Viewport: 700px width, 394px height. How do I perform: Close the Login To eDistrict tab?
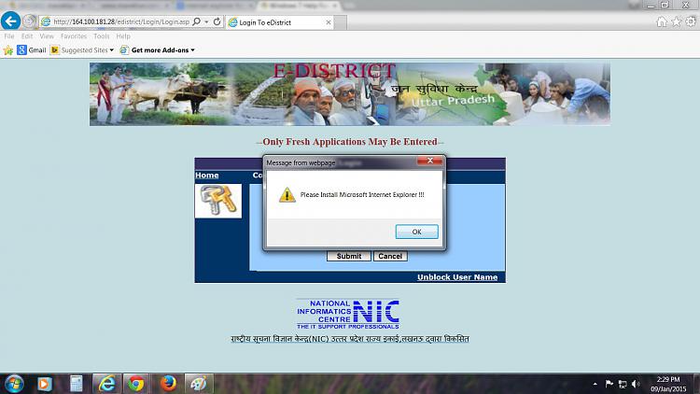(329, 22)
